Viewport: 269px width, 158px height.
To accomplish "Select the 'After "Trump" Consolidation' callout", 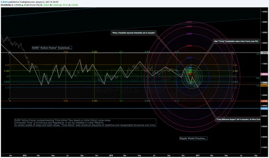I will pyautogui.click(x=236, y=41).
